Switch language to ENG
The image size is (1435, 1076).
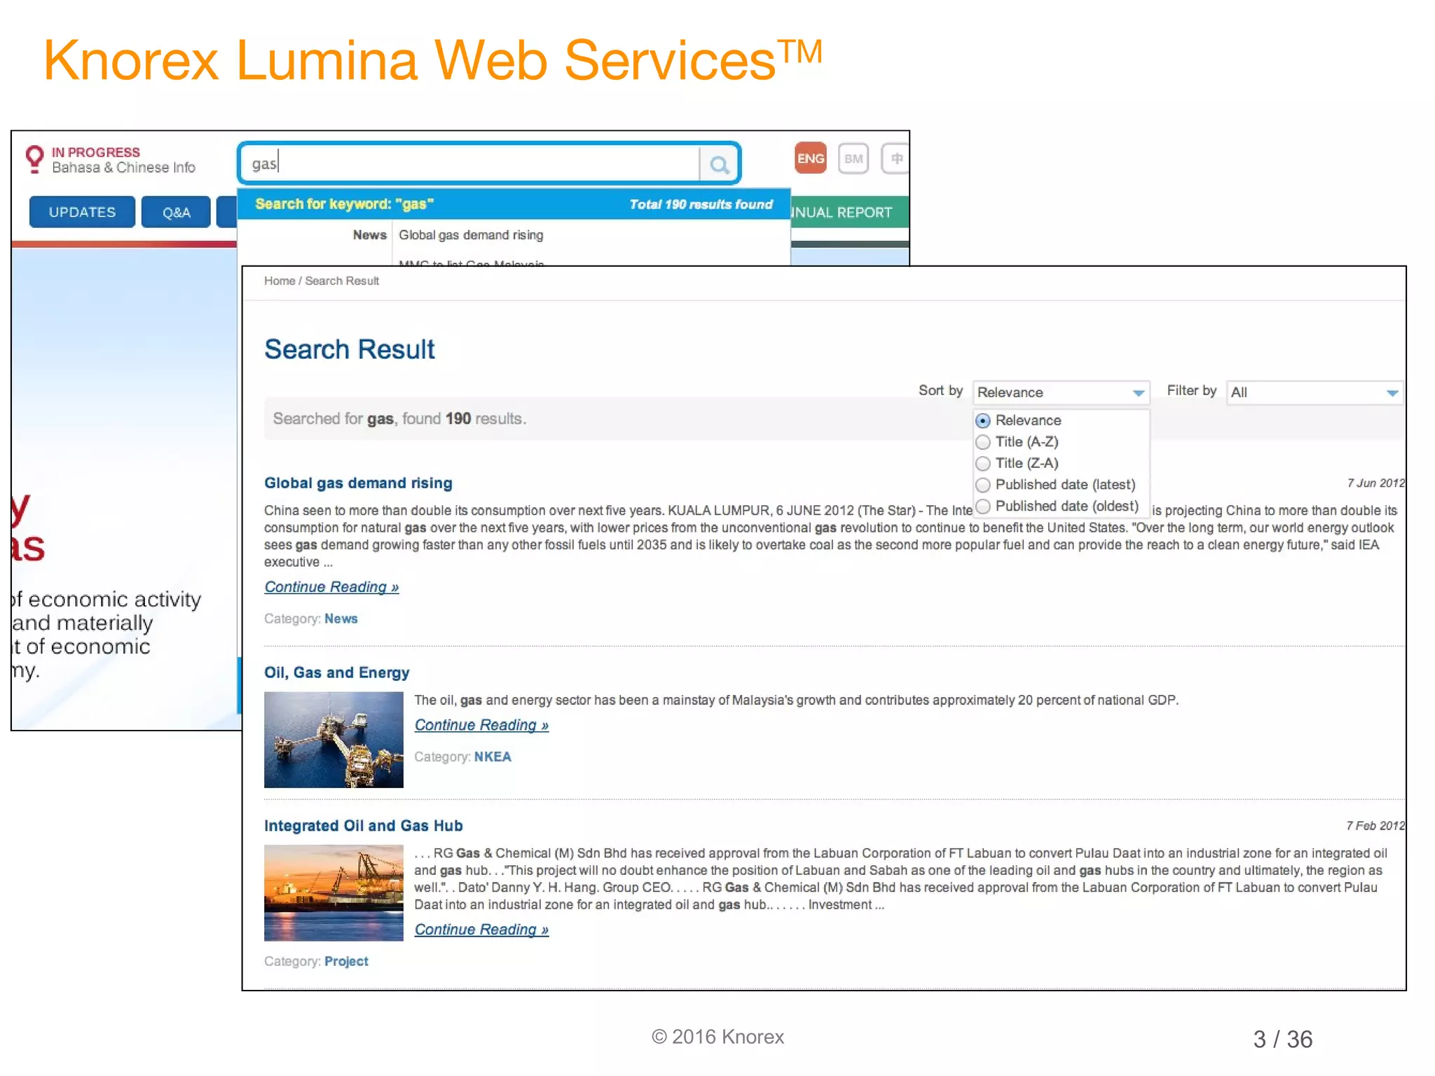[x=810, y=158]
